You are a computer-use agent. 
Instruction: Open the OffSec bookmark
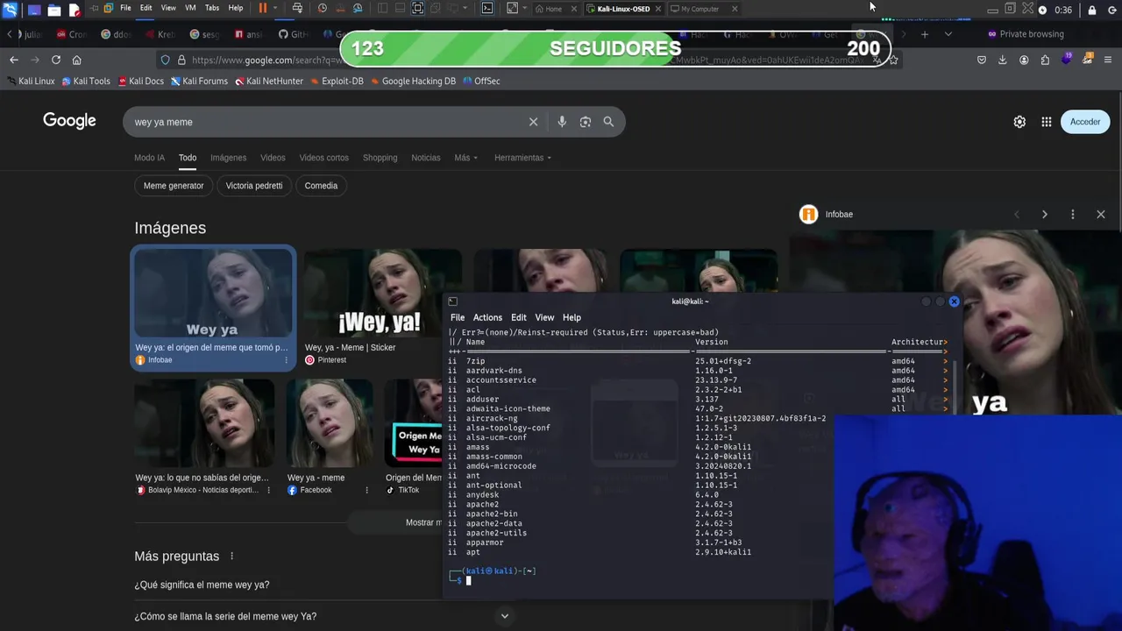[x=480, y=81]
